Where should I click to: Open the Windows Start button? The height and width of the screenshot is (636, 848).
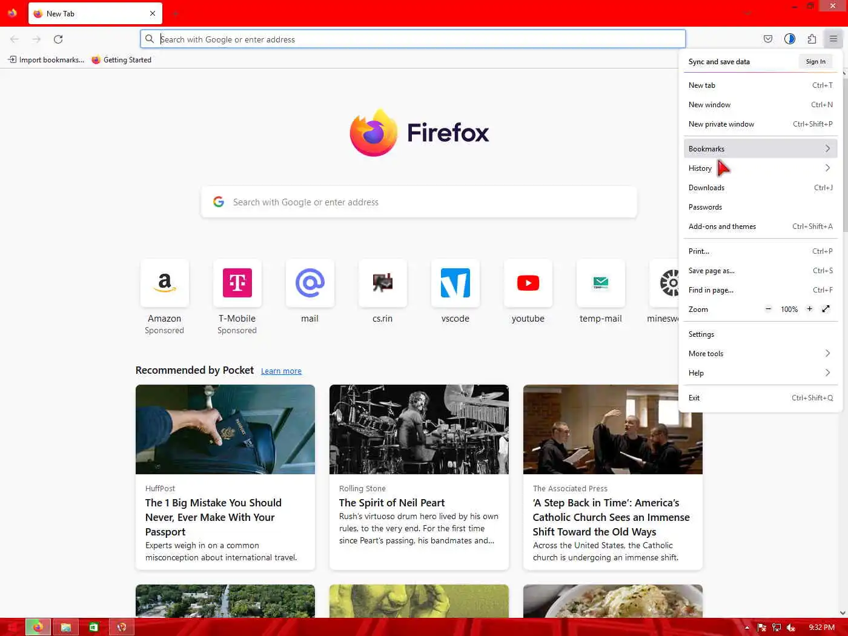click(12, 627)
